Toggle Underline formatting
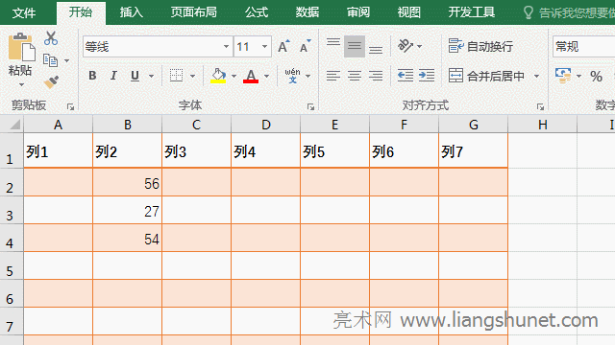The width and height of the screenshot is (615, 345). click(135, 76)
